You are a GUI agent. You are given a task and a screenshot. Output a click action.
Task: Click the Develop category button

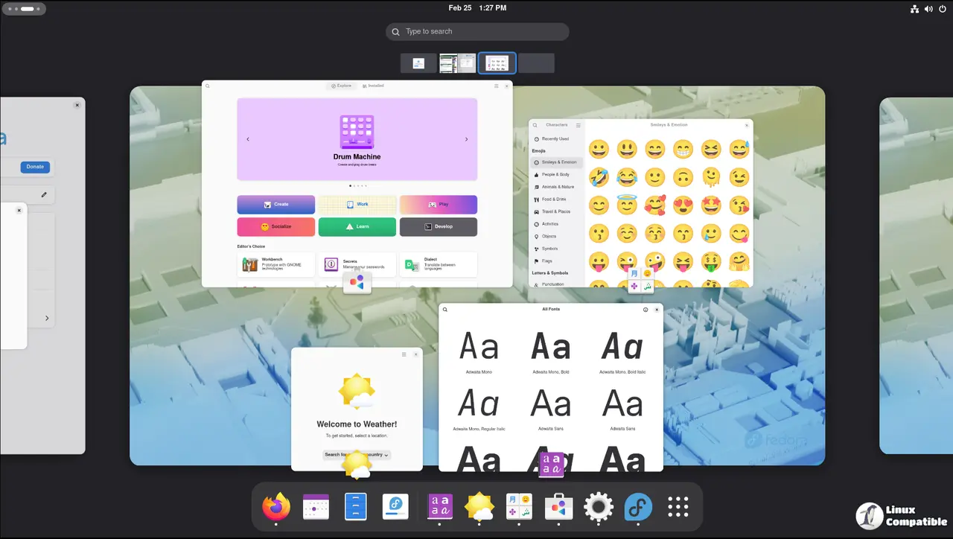coord(438,226)
